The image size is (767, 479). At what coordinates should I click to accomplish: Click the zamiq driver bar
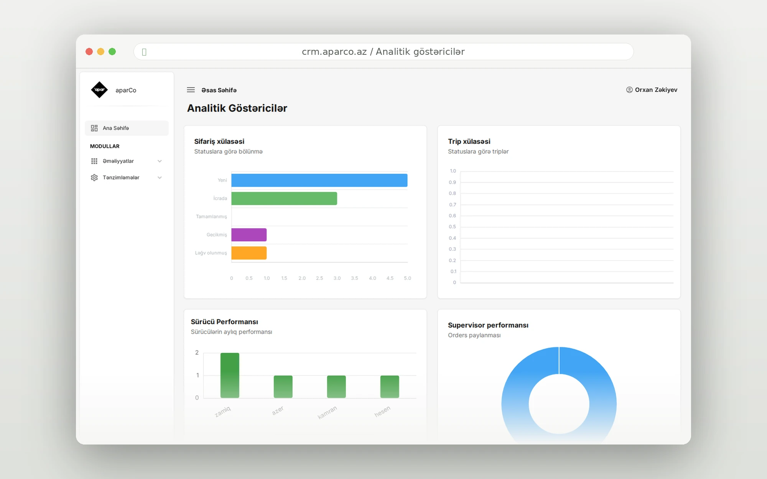(230, 375)
